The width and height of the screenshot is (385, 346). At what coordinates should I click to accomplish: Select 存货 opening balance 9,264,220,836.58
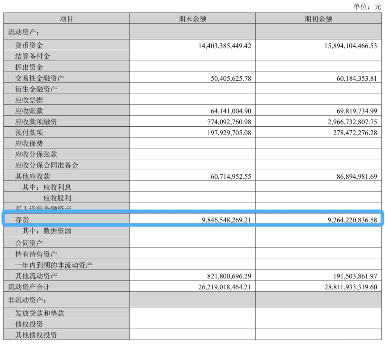click(x=352, y=220)
